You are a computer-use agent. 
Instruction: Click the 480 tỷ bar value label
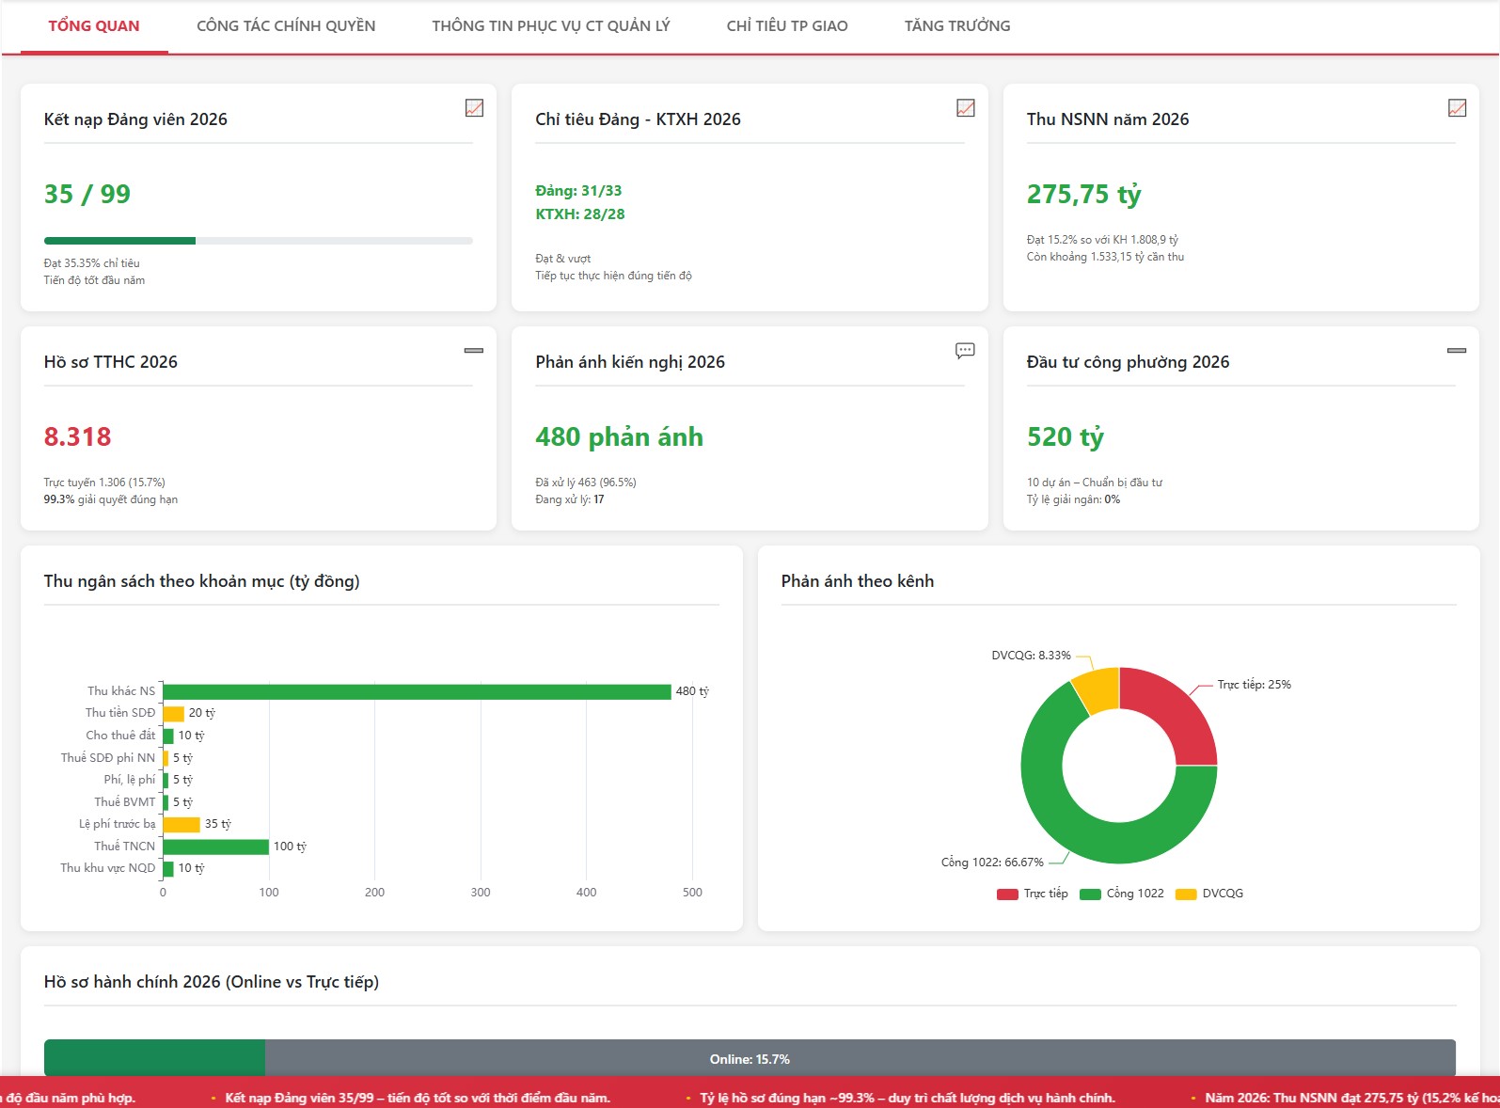tap(692, 691)
